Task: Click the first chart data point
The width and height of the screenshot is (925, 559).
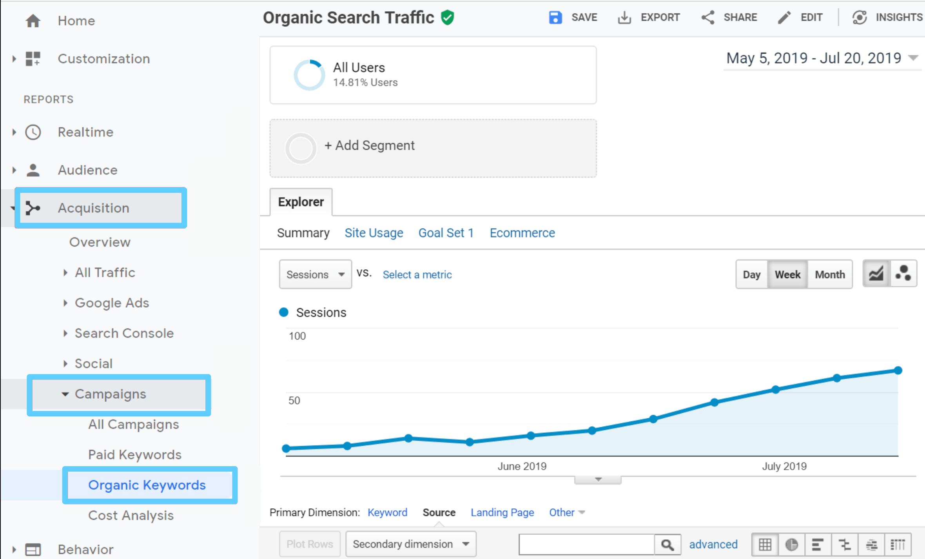Action: pos(286,448)
